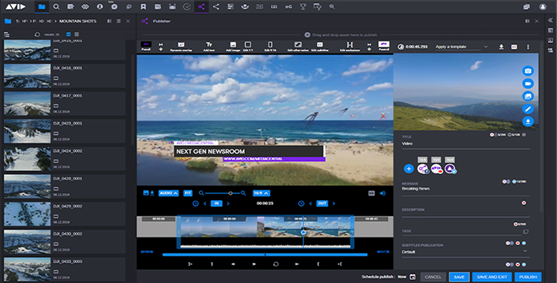Click the camera snapshot circle button
Viewport: 557px width, 283px height.
point(528,71)
